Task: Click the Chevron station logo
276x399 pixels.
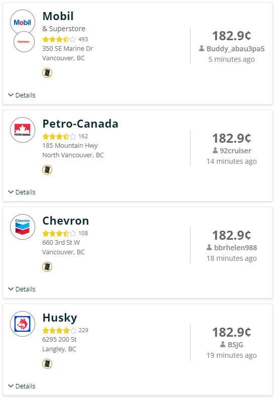Action: 23,227
